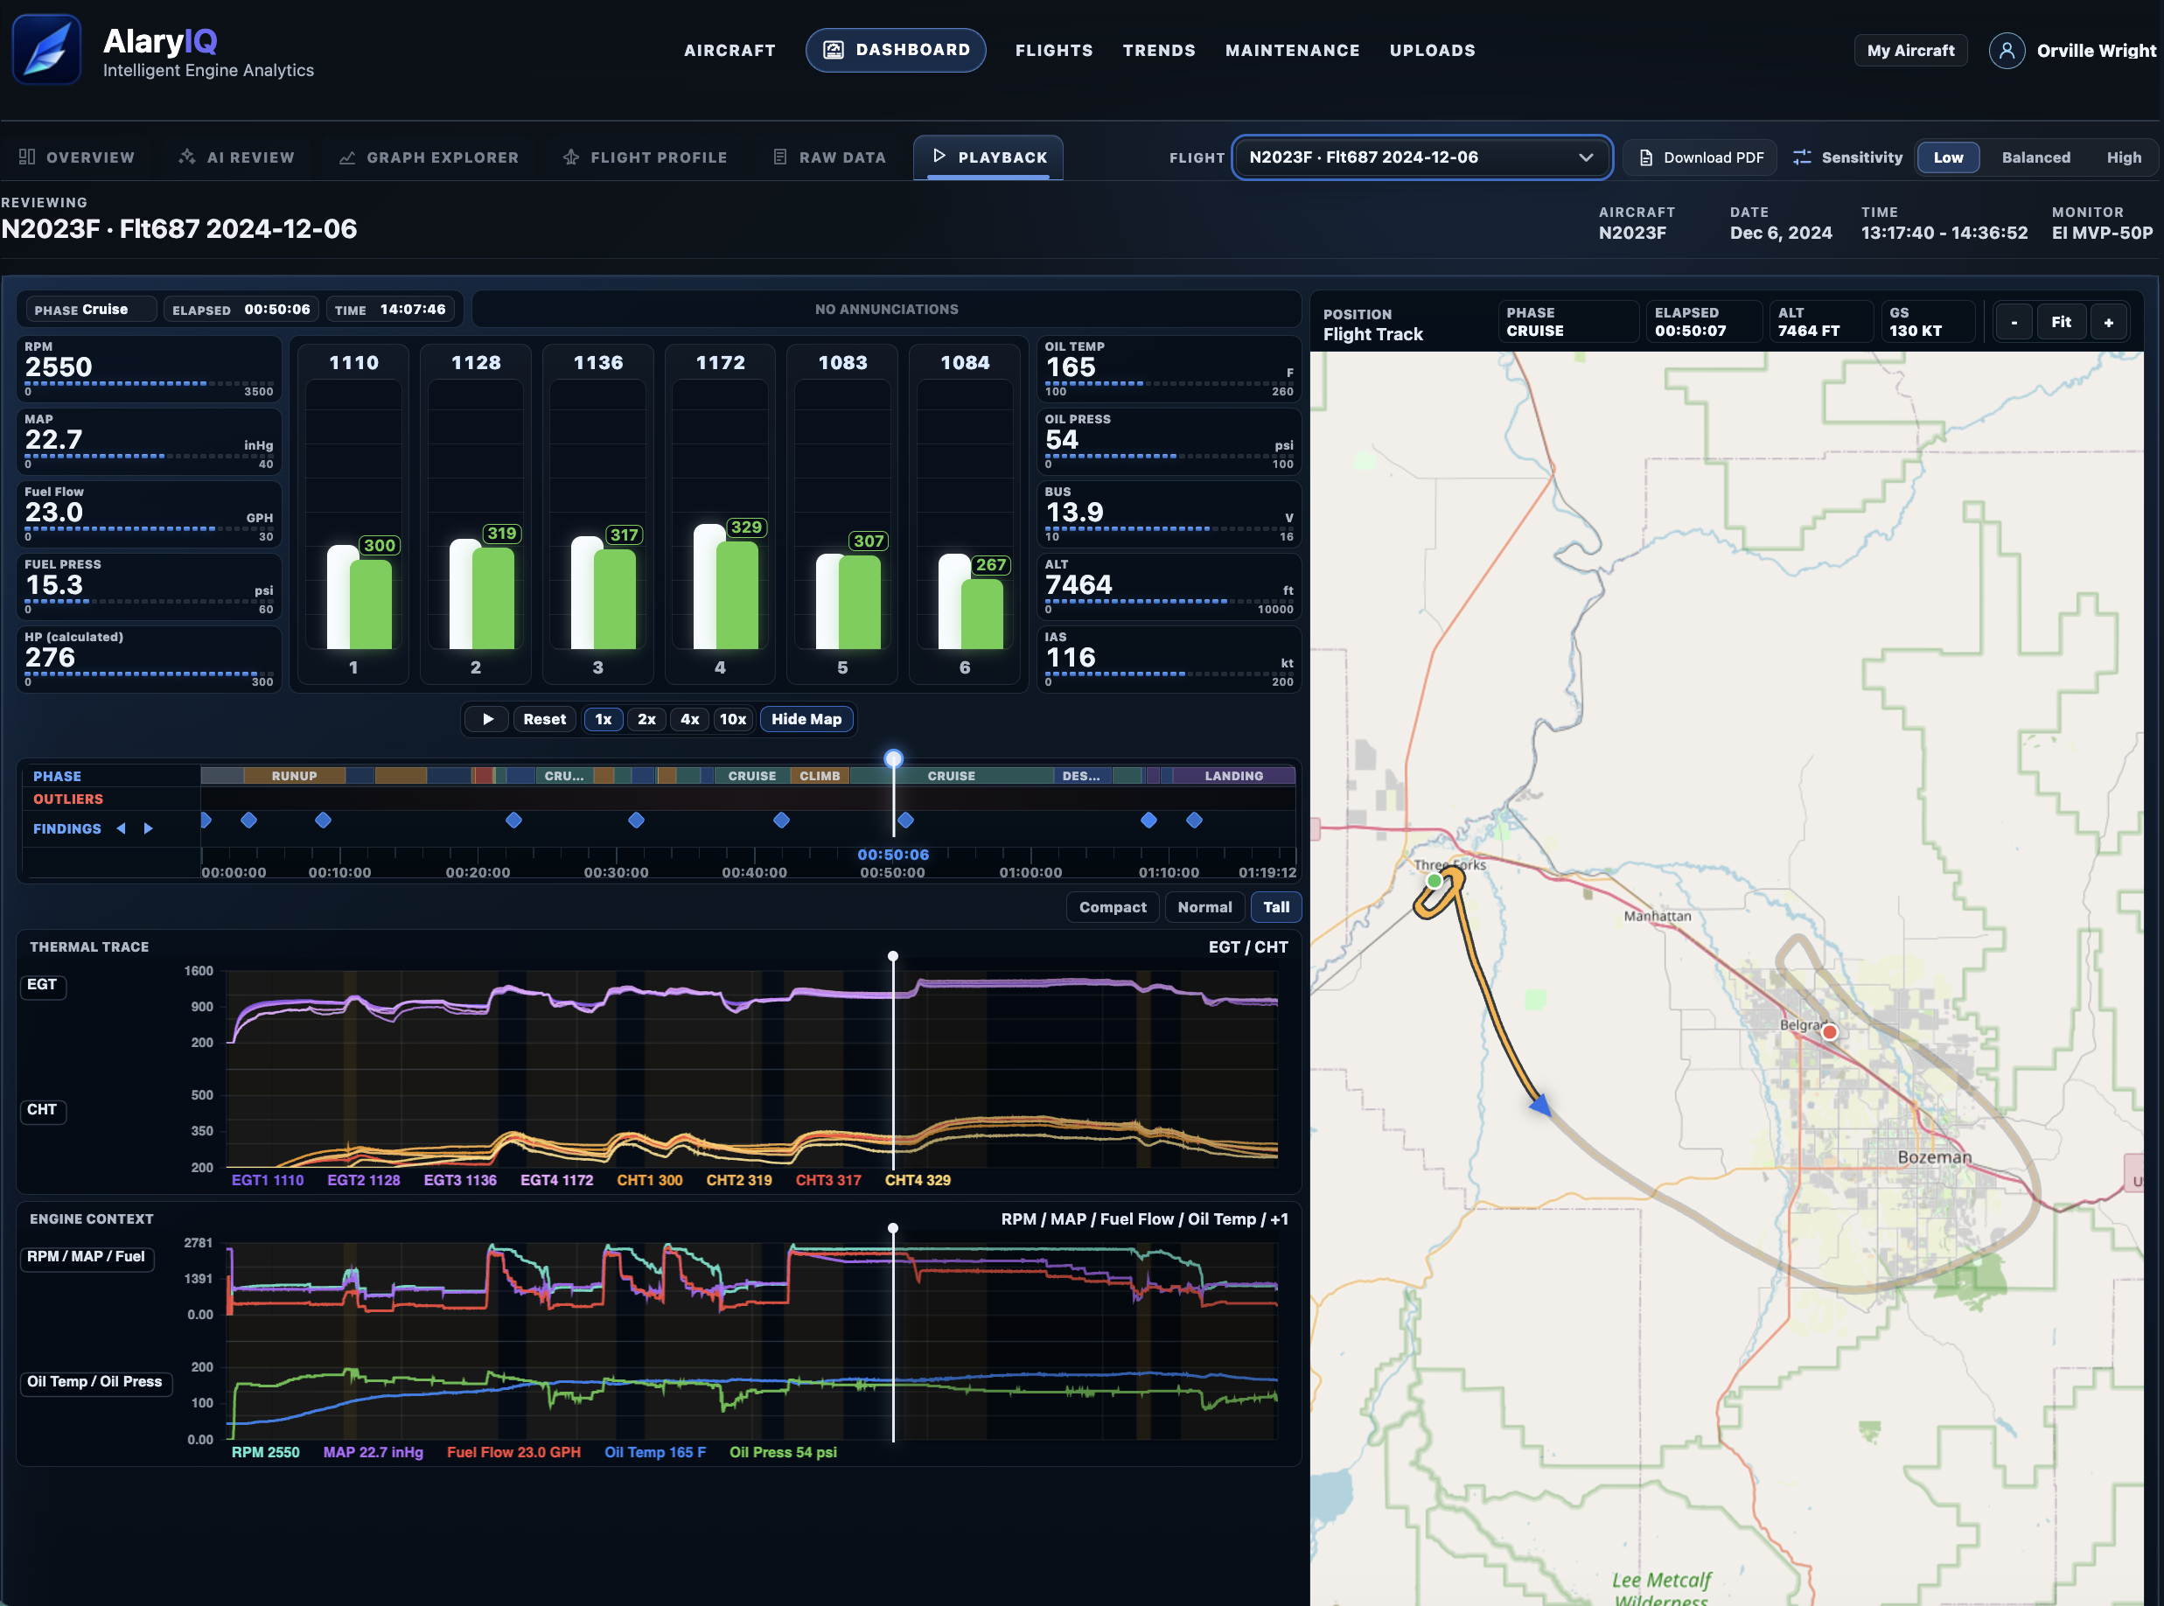Click the AI Review tab

coord(236,157)
